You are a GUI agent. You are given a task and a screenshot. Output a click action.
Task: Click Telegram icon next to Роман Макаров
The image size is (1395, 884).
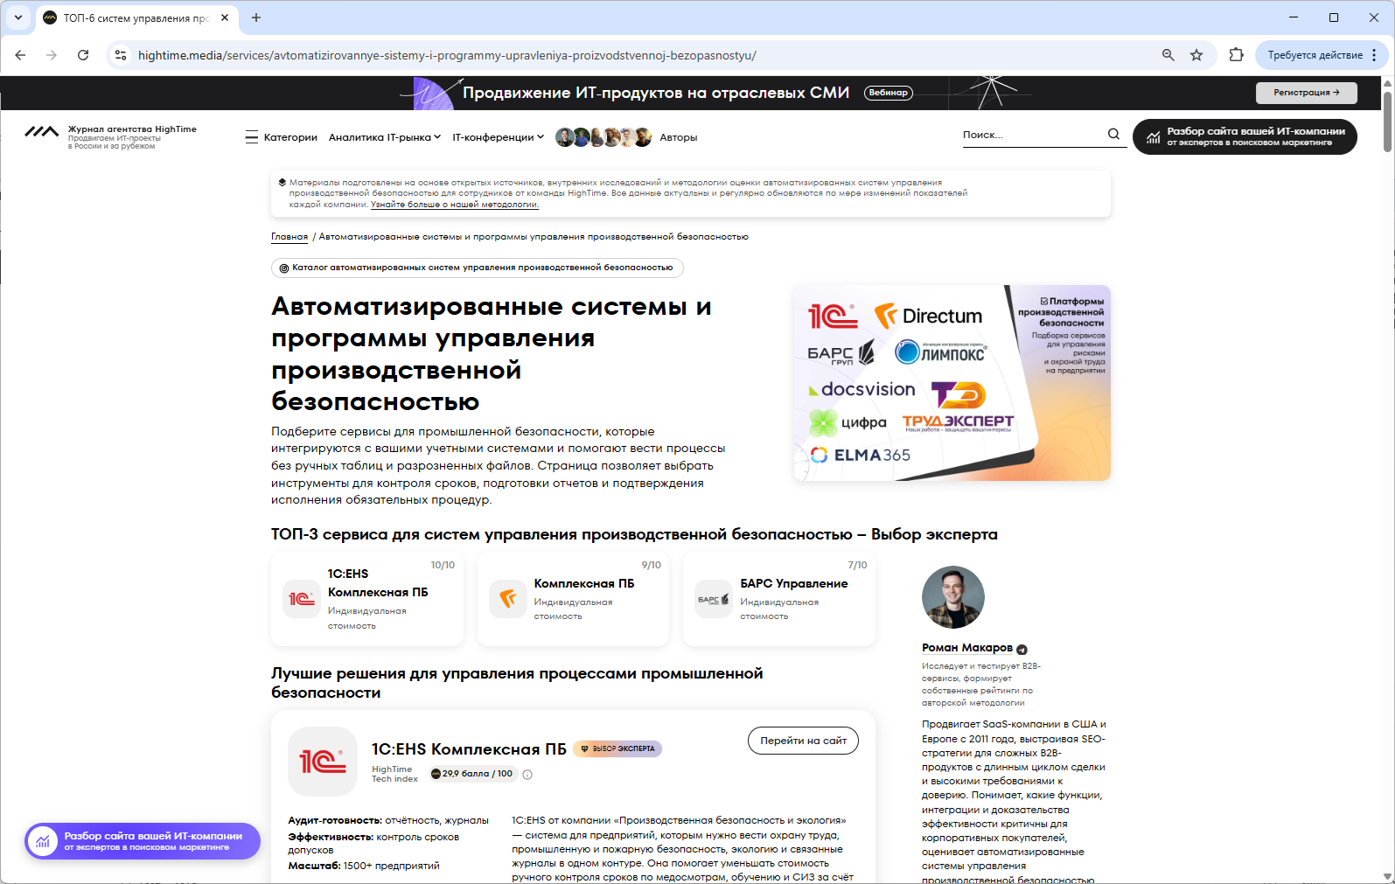pyautogui.click(x=1022, y=649)
